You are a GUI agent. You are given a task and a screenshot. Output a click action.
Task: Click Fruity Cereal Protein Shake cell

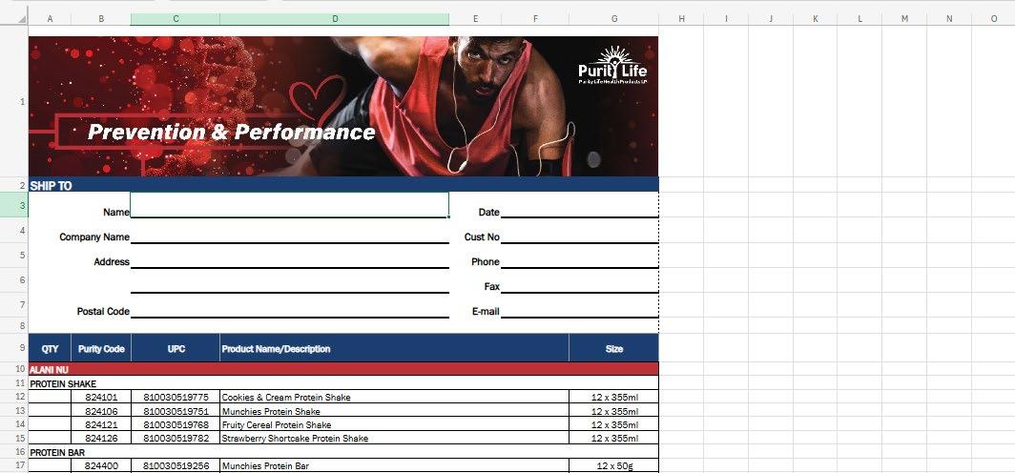pos(395,424)
